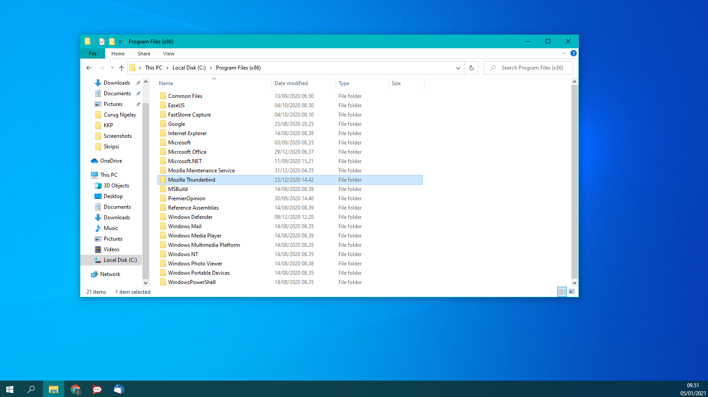Screen dimensions: 708x397
Task: Click the Desktop icon in navigation pane
Action: coord(98,196)
